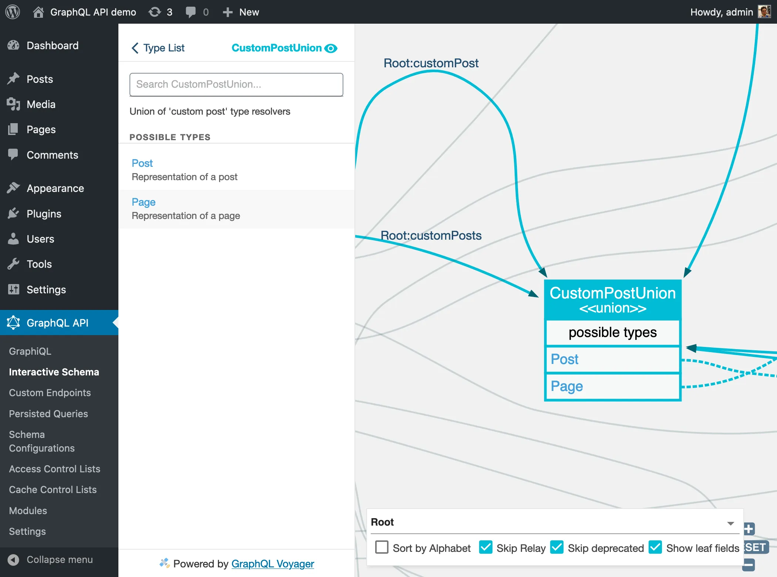
Task: Zoom in with the plus button
Action: [749, 529]
